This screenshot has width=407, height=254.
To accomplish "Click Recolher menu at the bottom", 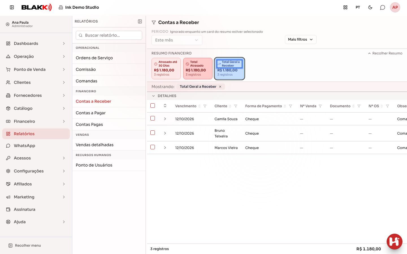I will 25,246.
